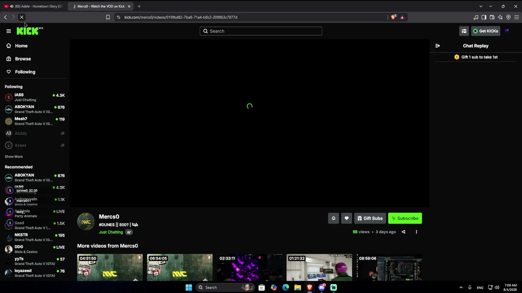Screen dimensions: 522x293
Task: Open the 02:33:11 video thumbnail
Action: 250,267
